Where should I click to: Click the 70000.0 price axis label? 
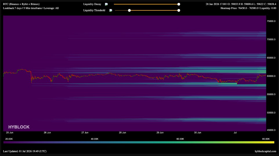[x=271, y=40]
